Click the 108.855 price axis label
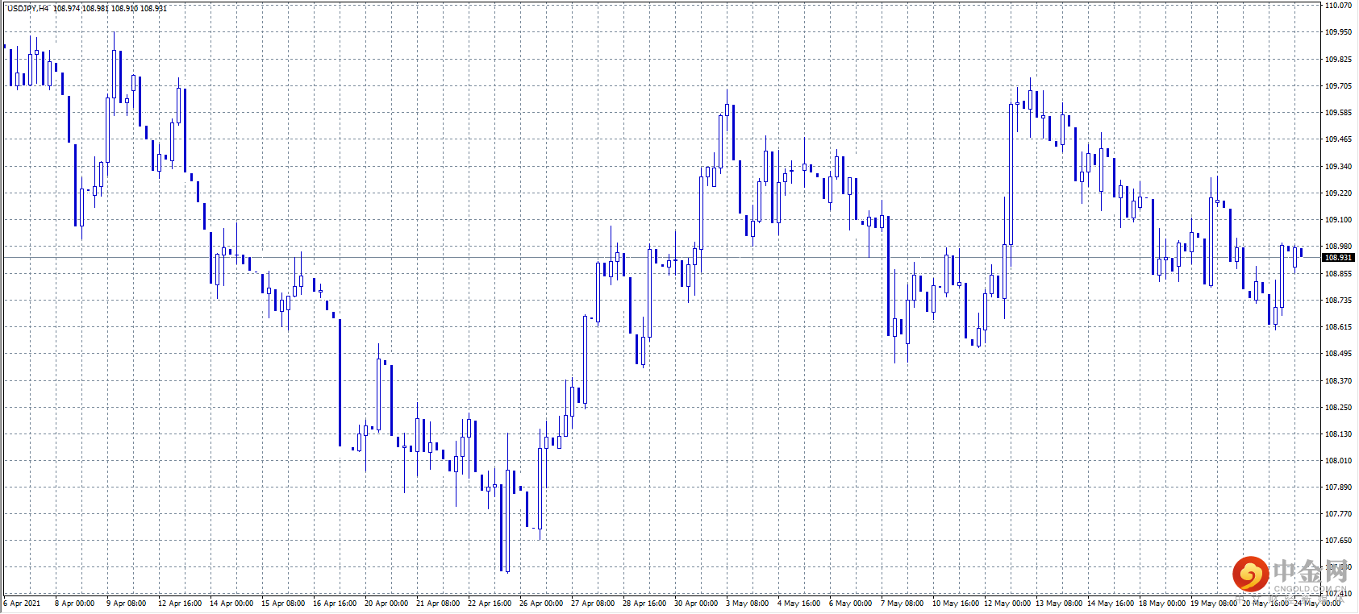The height and width of the screenshot is (614, 1359). 1339,274
